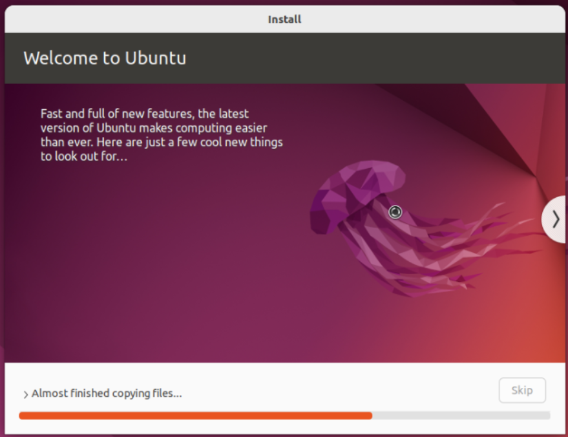Image resolution: width=568 pixels, height=437 pixels.
Task: Go to the next slide using the right arrow
Action: click(555, 220)
